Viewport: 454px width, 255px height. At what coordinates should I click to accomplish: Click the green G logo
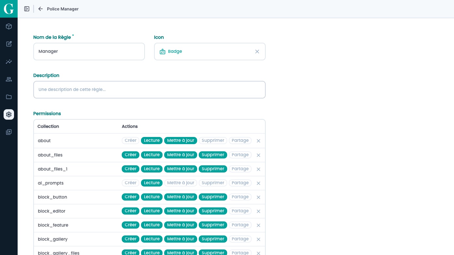(x=9, y=9)
